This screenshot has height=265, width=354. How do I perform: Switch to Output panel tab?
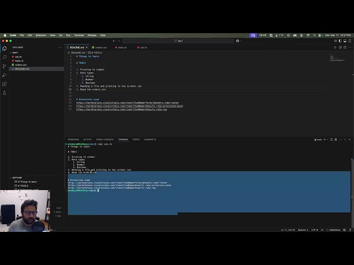pyautogui.click(x=87, y=140)
